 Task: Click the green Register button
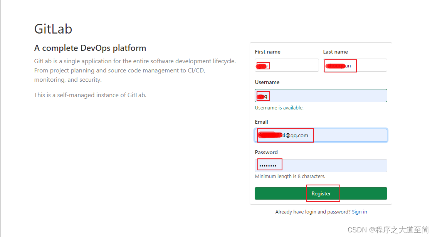pyautogui.click(x=321, y=193)
